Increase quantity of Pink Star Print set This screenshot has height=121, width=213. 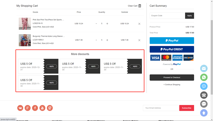(107, 24)
